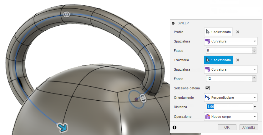Click the Curvatura icon in first Spaziatura

coord(208,41)
